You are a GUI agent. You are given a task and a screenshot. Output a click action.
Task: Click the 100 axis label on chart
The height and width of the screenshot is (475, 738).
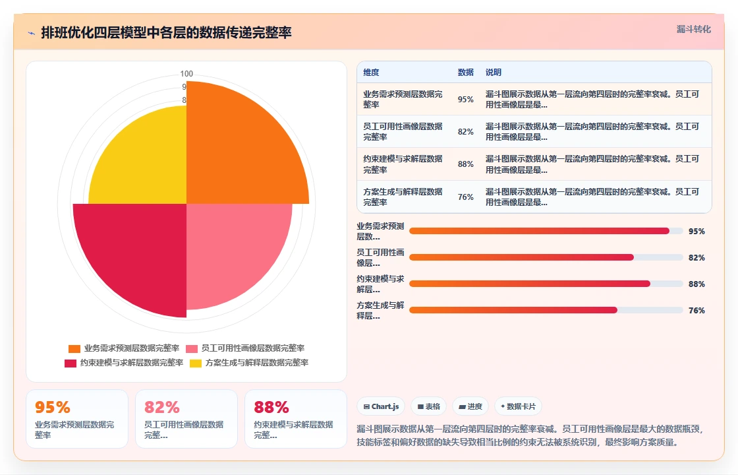tap(186, 73)
